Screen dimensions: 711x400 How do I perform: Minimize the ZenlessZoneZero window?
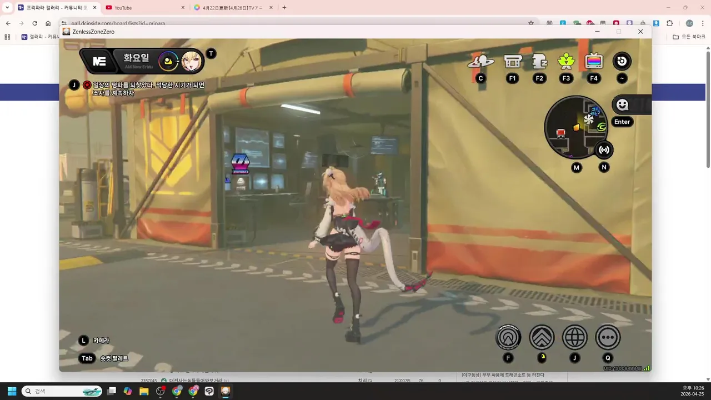coord(597,32)
